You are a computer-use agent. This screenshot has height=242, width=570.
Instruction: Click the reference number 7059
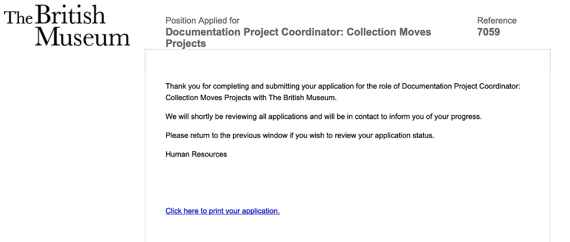489,32
